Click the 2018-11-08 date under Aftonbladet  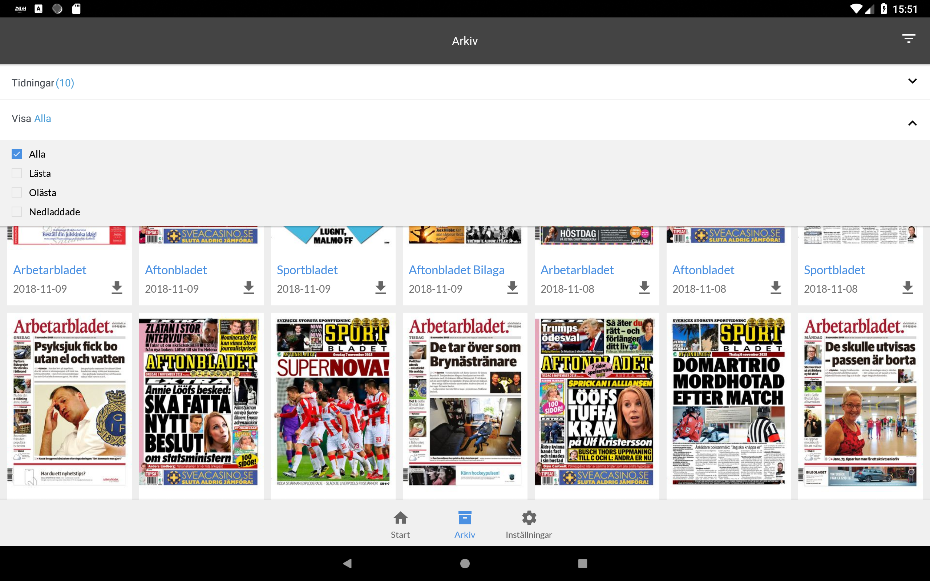pyautogui.click(x=699, y=289)
